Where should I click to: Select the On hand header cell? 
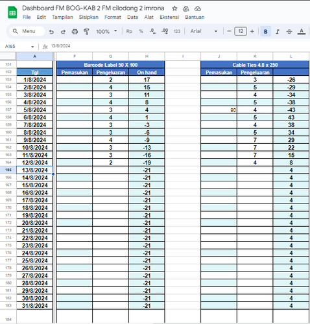(147, 73)
